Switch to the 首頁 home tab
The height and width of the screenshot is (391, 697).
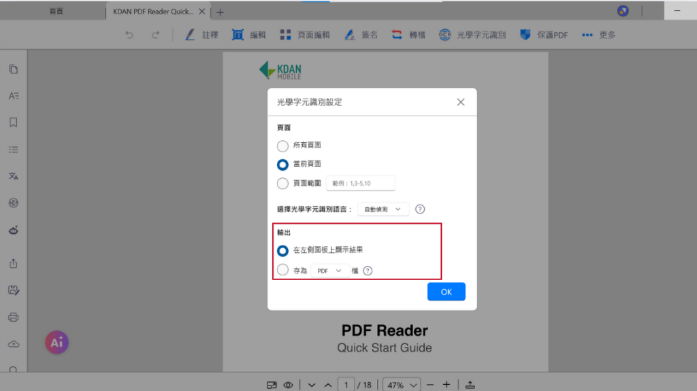[x=56, y=12]
